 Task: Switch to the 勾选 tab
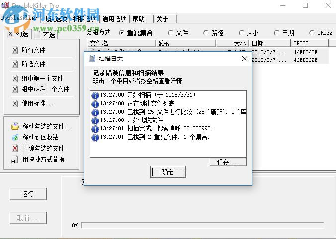[x=18, y=34]
